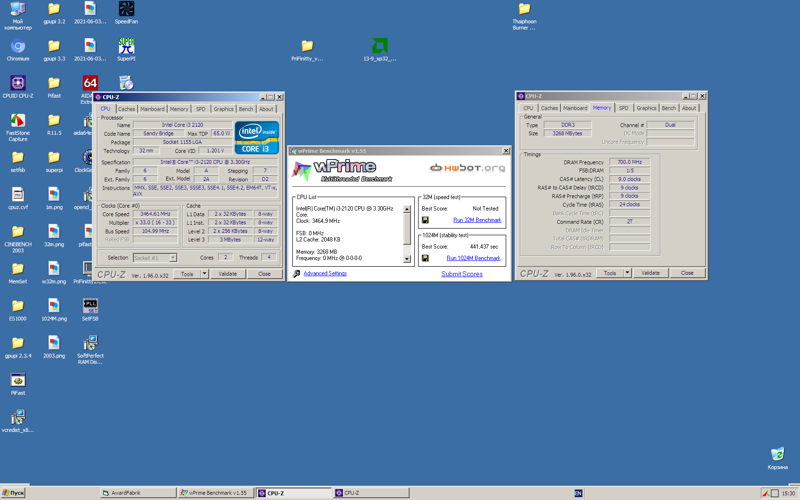
Task: Run the 32M Benchmark in wPrime
Action: [x=477, y=220]
